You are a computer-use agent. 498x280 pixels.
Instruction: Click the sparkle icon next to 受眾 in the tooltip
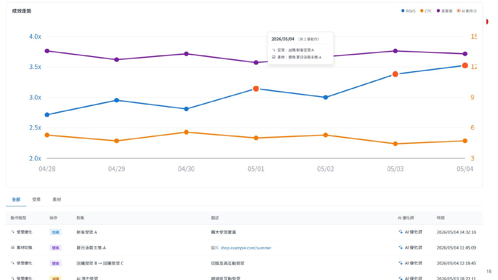(274, 50)
